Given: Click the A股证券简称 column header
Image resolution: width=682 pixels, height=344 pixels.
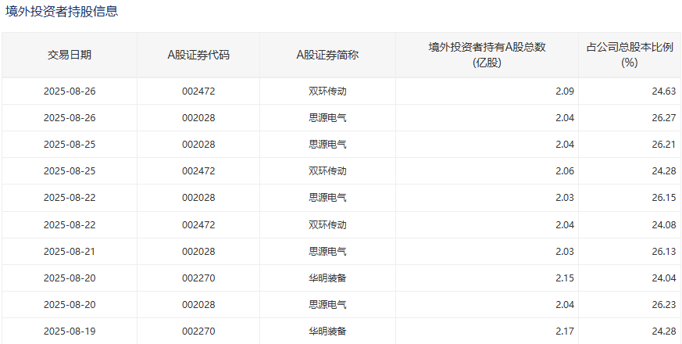Looking at the screenshot, I should point(327,55).
